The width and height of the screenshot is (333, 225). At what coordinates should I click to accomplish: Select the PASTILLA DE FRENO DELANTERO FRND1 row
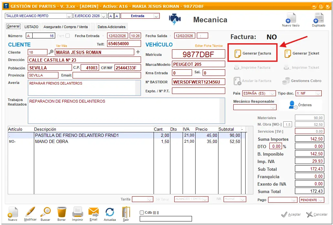[x=126, y=135]
